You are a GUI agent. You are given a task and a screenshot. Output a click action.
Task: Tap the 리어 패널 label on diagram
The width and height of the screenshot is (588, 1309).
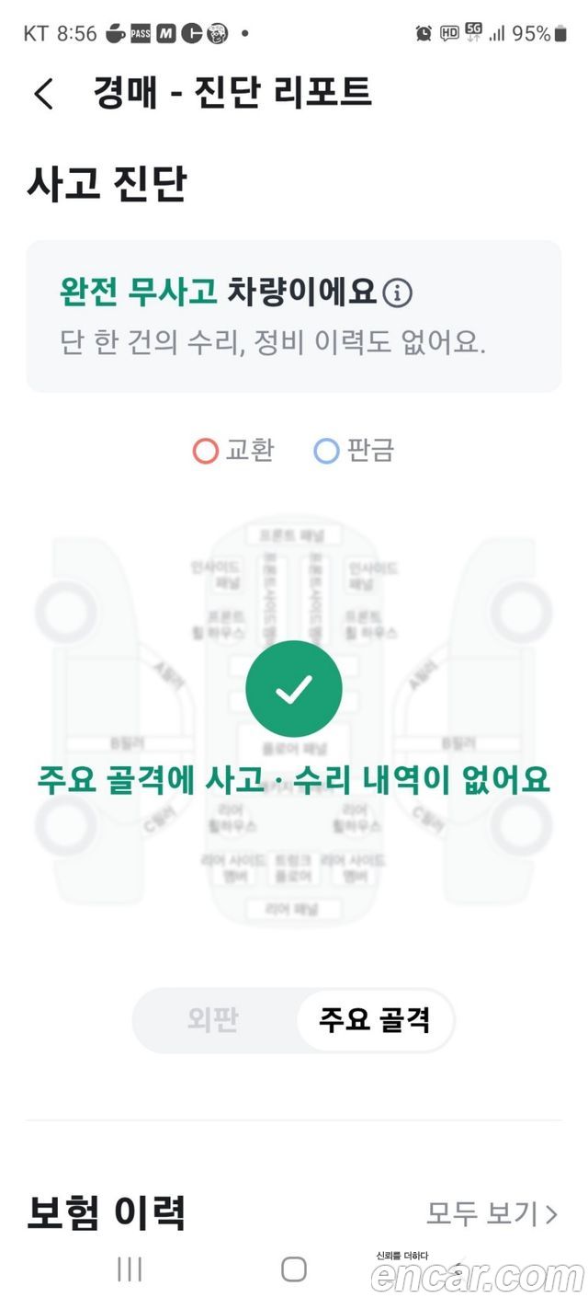tap(291, 909)
